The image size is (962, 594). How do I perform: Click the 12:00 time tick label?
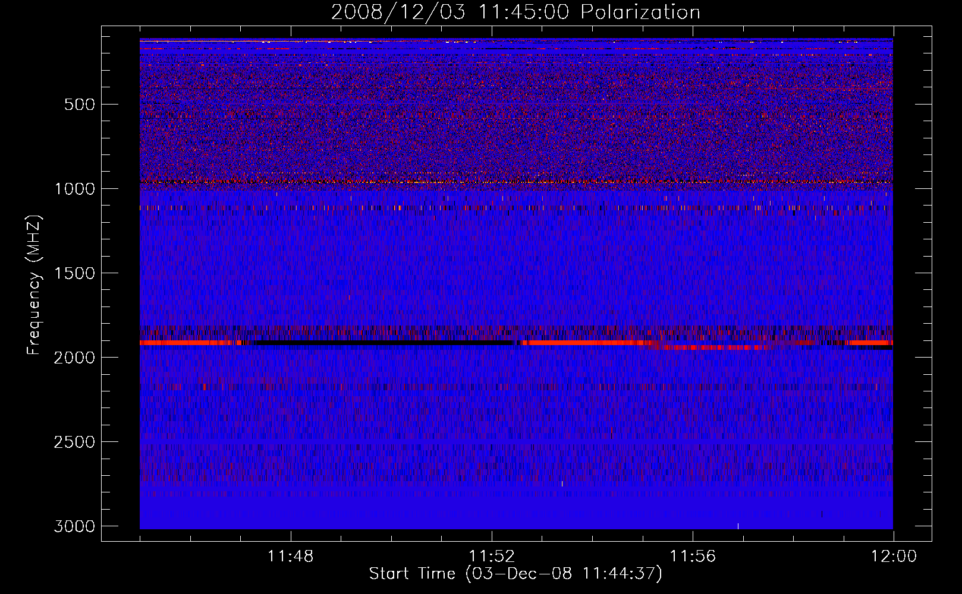point(894,557)
